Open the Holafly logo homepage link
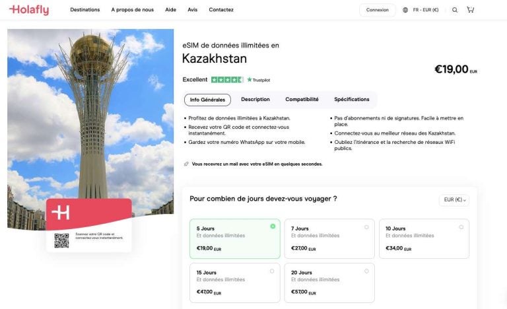507x309 pixels. pos(29,10)
